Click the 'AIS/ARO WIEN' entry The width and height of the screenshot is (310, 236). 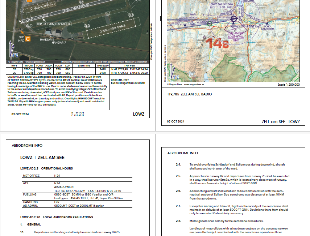click(64, 187)
